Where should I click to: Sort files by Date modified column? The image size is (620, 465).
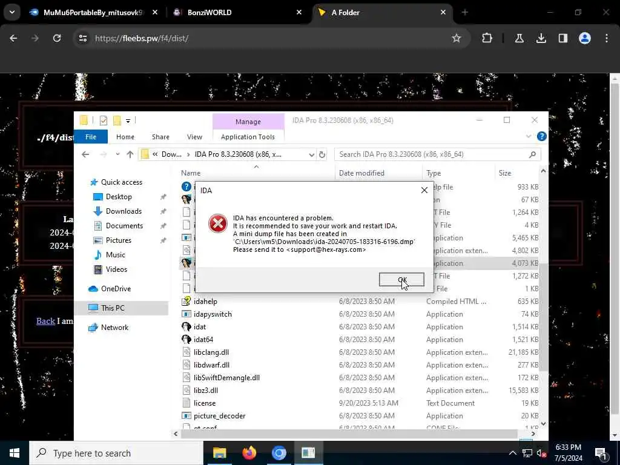click(x=361, y=173)
